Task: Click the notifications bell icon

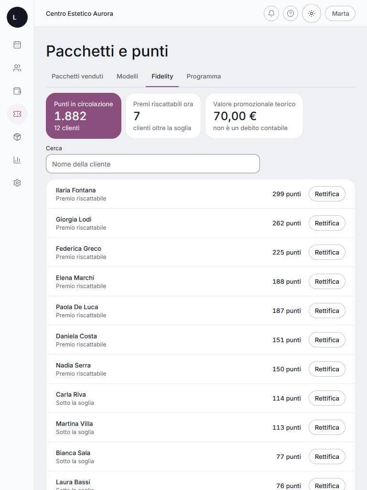Action: 271,13
